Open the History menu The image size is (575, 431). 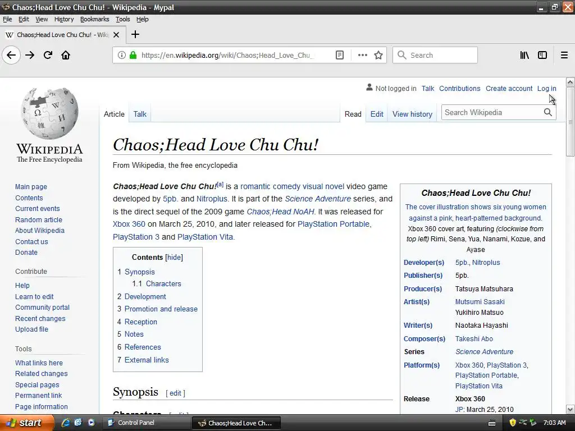64,20
